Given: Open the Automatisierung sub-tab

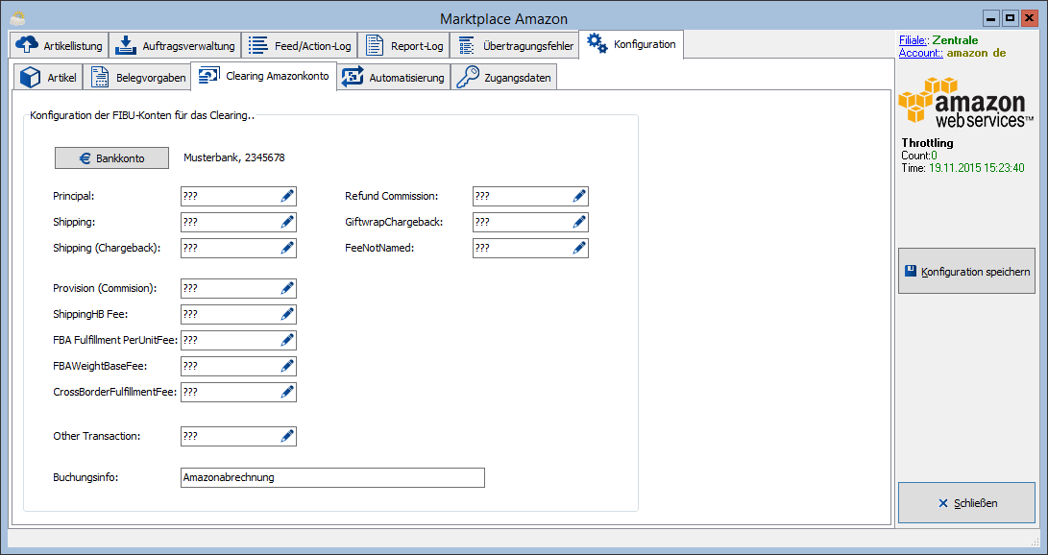Looking at the screenshot, I should [x=393, y=78].
